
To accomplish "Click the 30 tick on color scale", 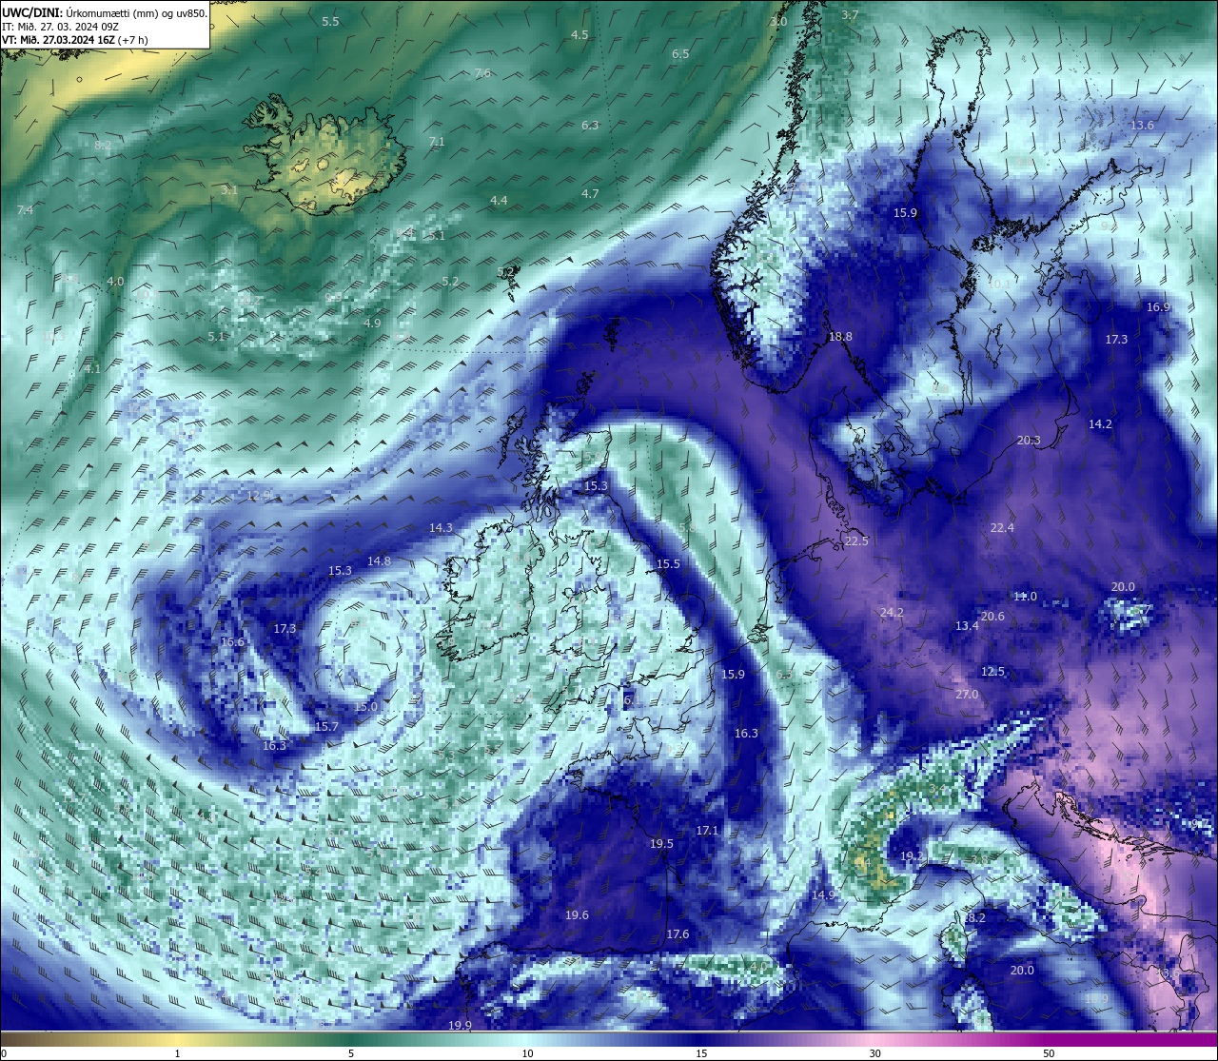I will tap(874, 1053).
